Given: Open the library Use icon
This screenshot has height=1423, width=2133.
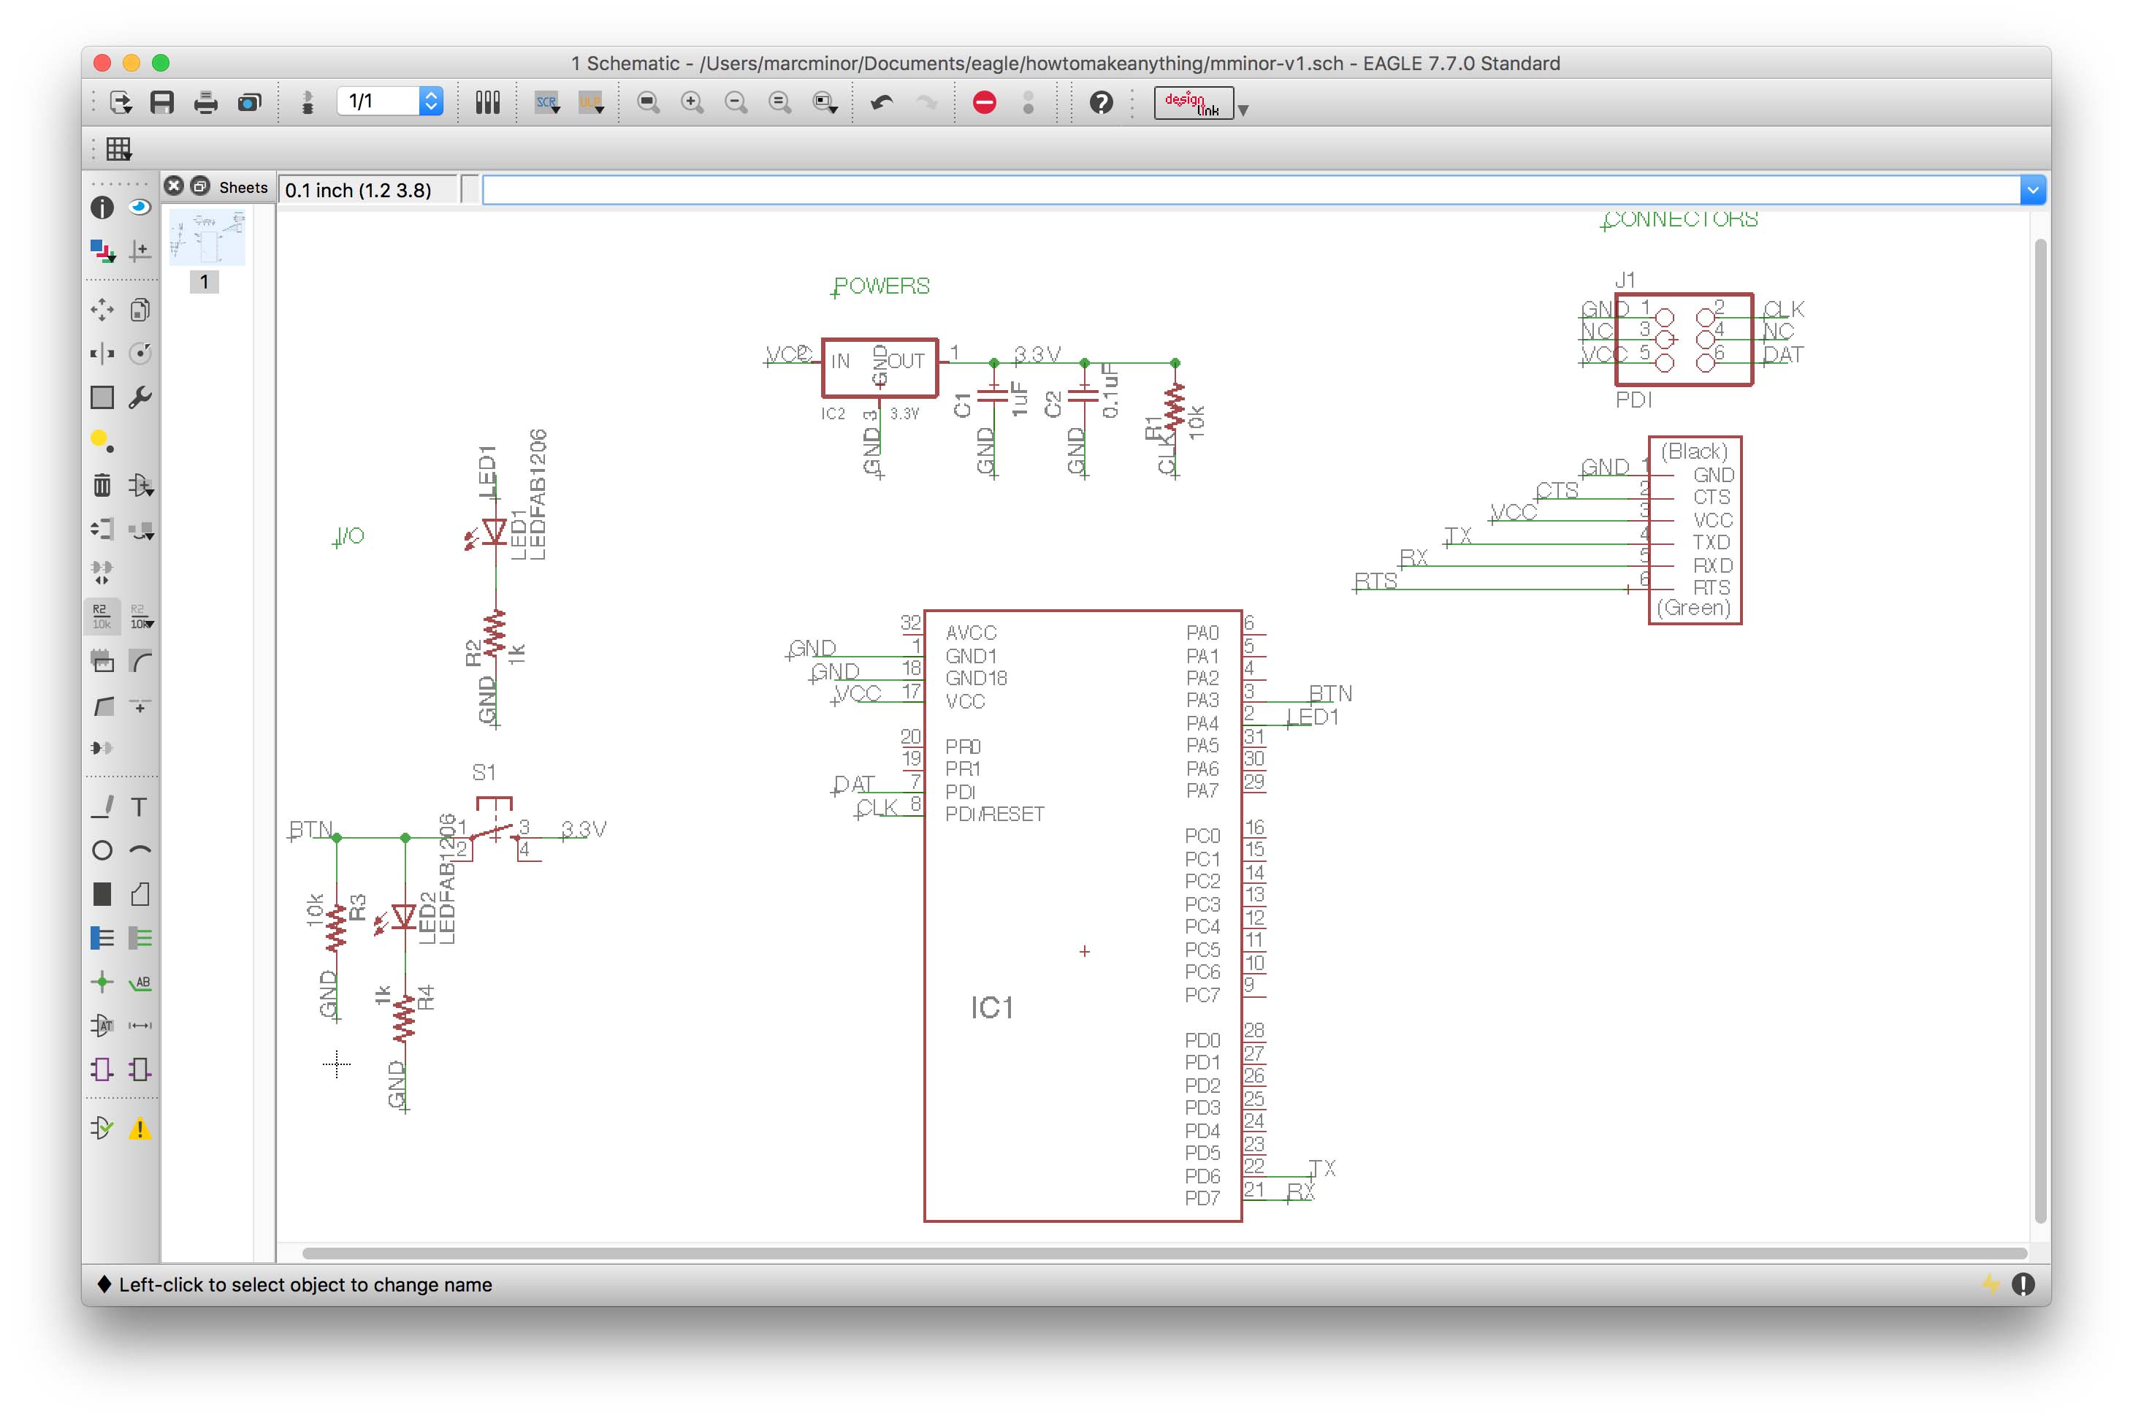Looking at the screenshot, I should (488, 102).
